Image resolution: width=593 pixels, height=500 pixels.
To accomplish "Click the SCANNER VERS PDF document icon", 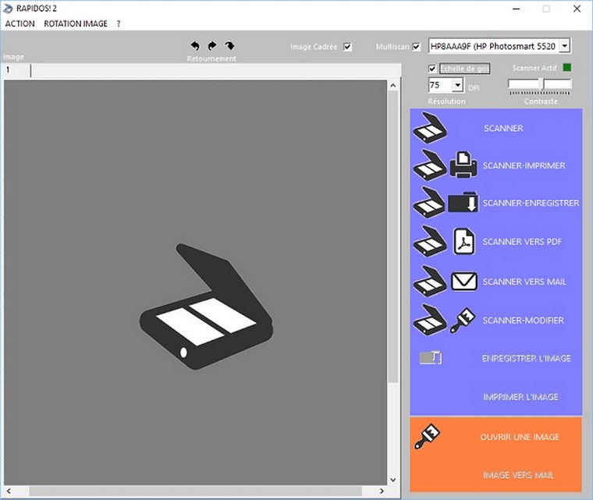I will pyautogui.click(x=464, y=241).
